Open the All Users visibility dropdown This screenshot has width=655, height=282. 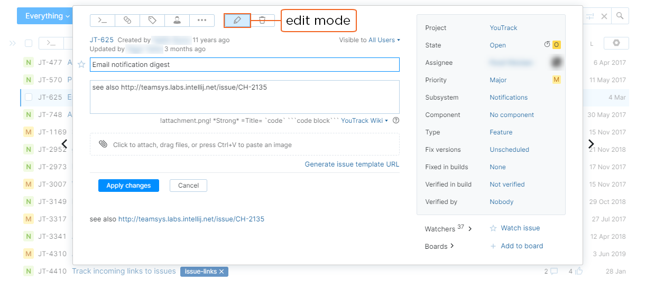click(x=384, y=40)
